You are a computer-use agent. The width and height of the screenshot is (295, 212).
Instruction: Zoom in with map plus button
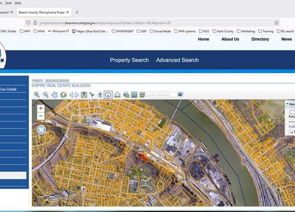[41, 108]
